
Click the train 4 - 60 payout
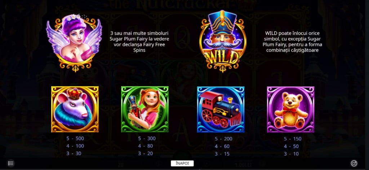tap(222, 147)
